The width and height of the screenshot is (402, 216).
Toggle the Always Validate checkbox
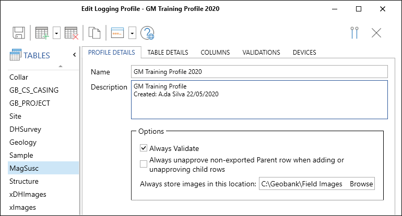point(144,148)
